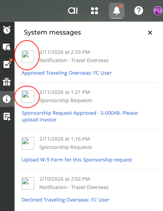Image resolution: width=163 pixels, height=211 pixels.
Task: Open Sponsorship Request Approved S-00048 link
Action: point(80,116)
